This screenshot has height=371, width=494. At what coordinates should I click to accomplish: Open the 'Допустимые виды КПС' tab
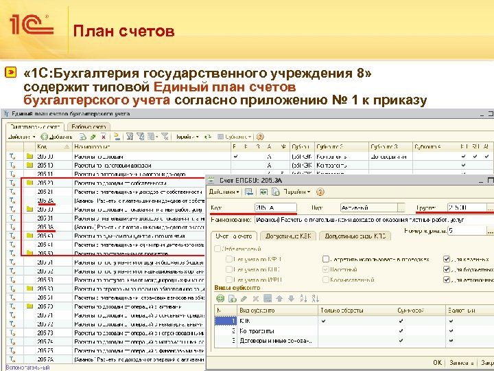355,236
